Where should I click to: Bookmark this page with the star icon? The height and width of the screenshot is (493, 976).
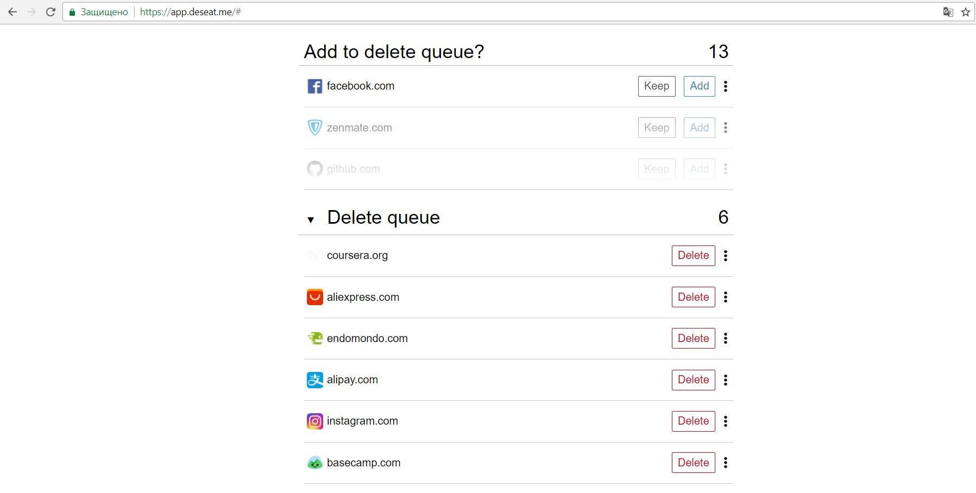965,12
